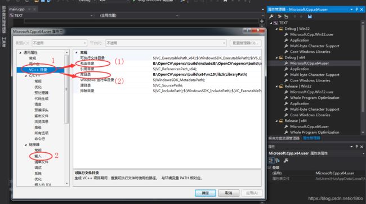
Task: Click the Add New Property Sheet icon
Action: (x=279, y=16)
